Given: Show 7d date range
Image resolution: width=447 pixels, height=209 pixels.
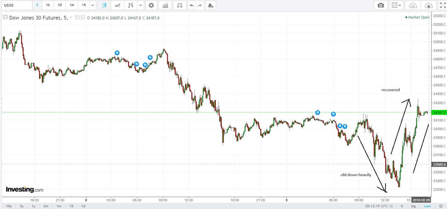Looking at the screenshot, I should (71, 206).
